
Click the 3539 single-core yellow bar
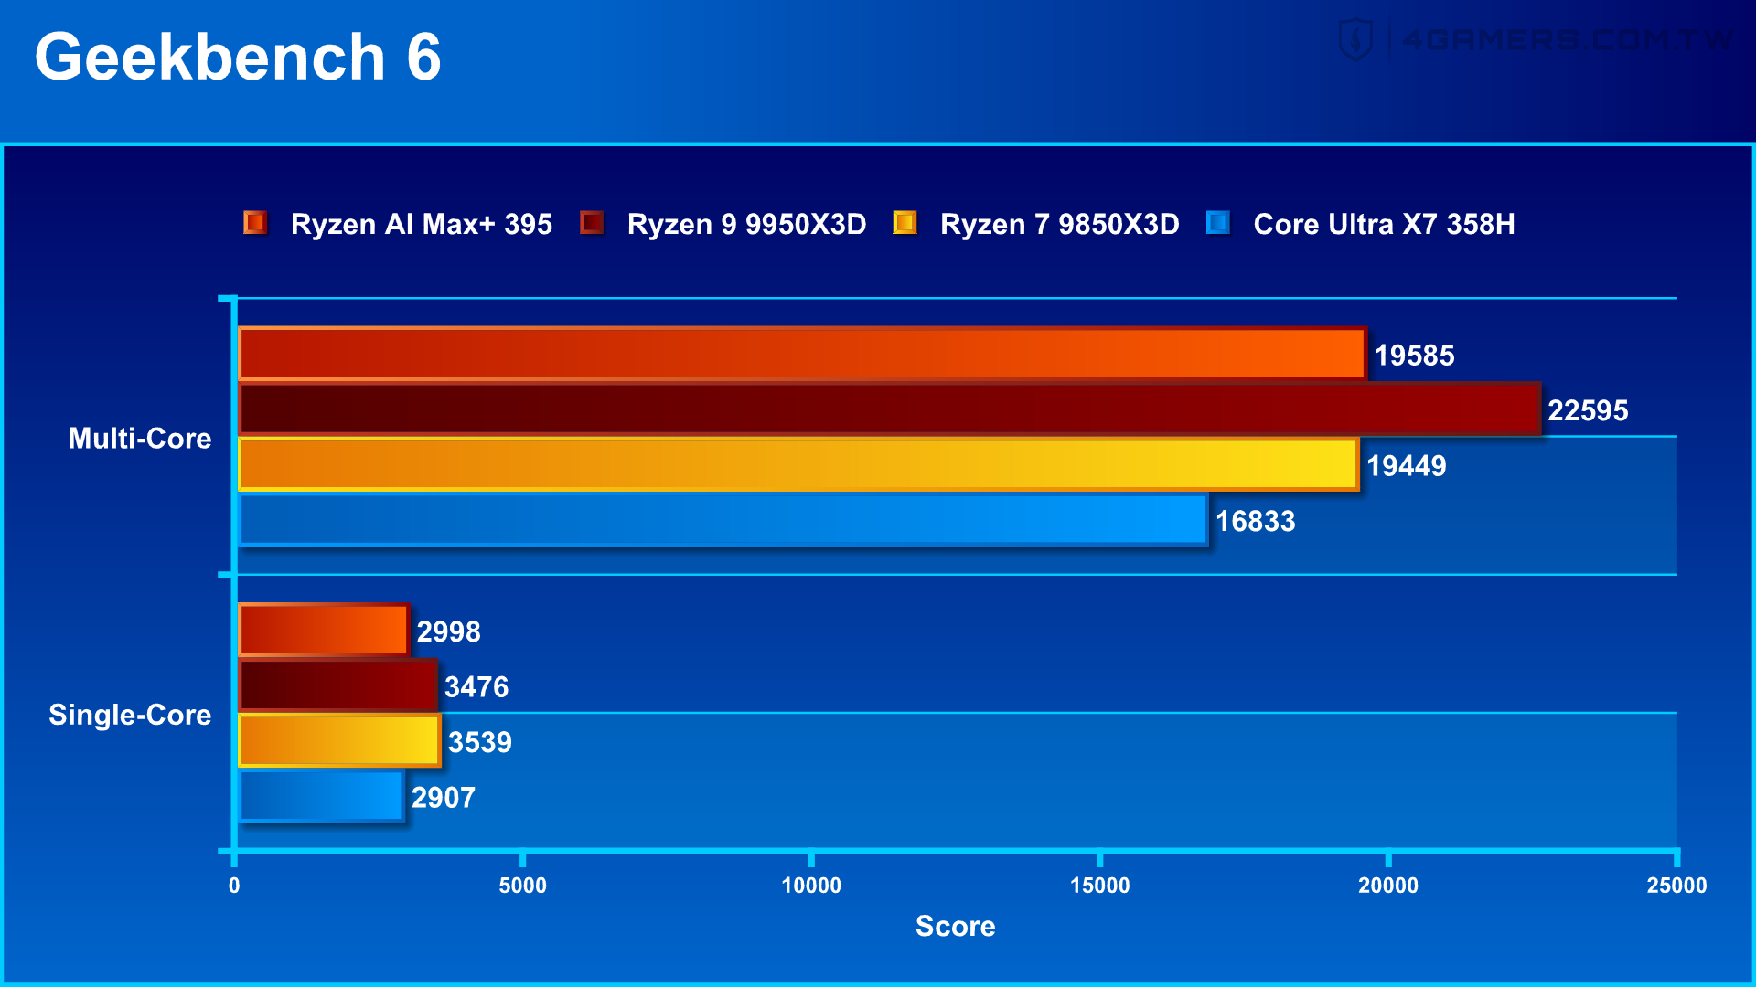coord(339,741)
